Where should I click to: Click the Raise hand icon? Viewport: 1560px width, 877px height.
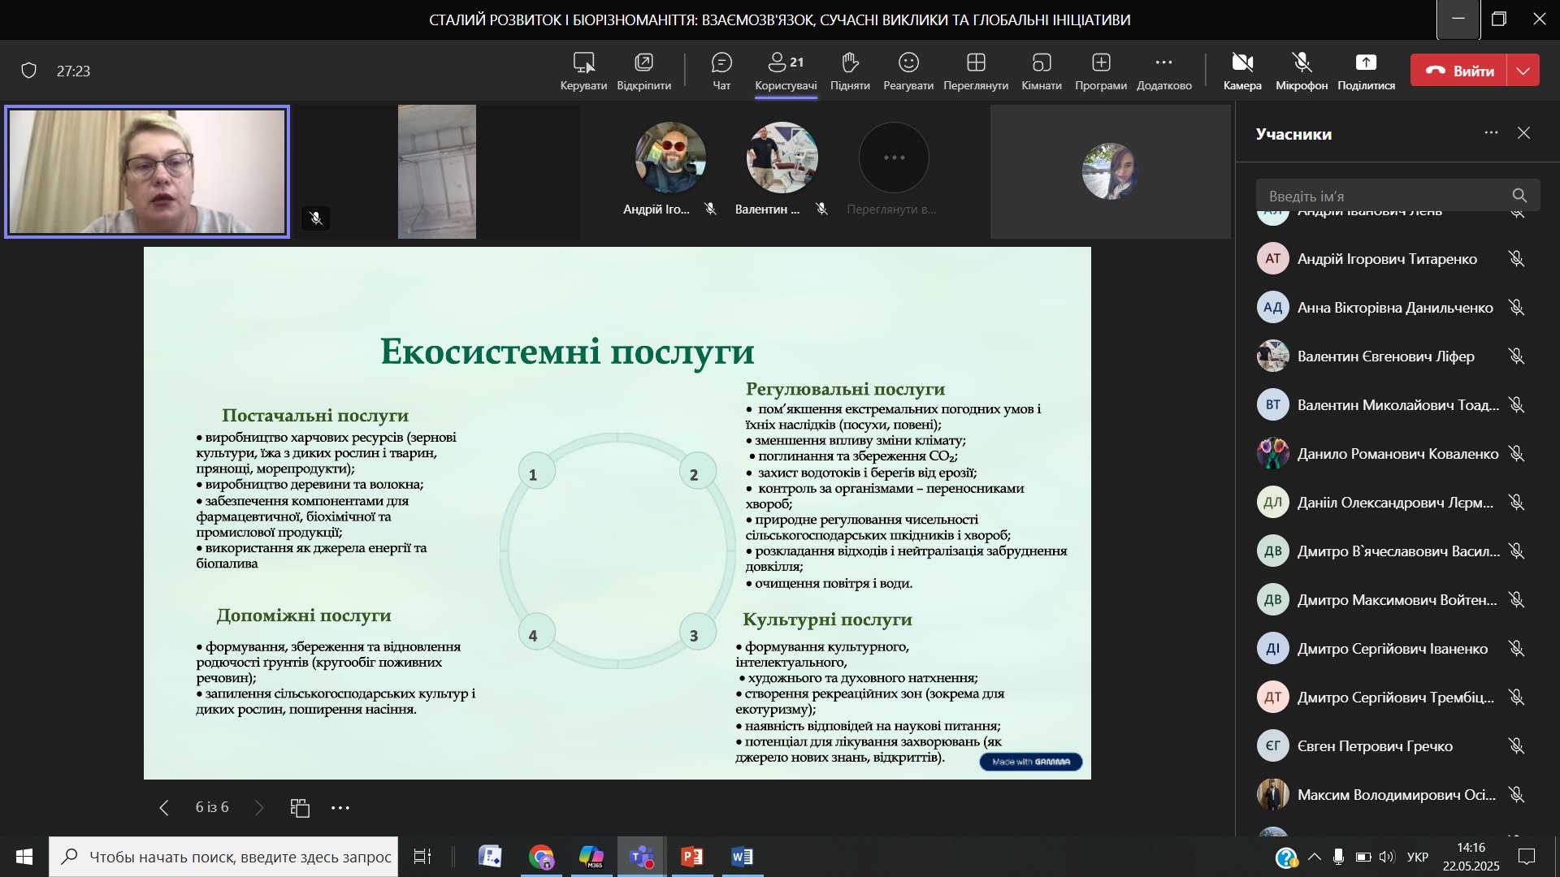850,63
